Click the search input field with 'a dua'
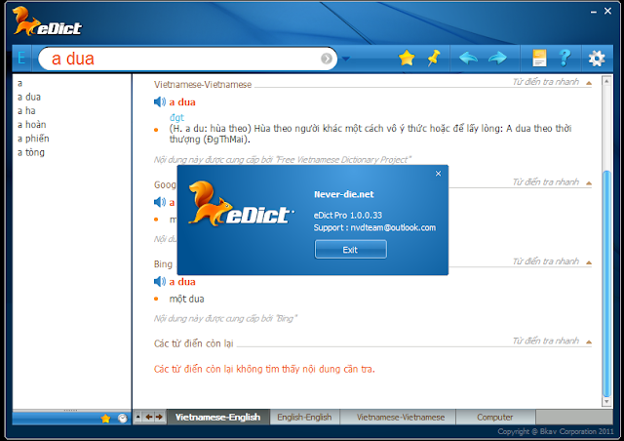 [x=187, y=59]
